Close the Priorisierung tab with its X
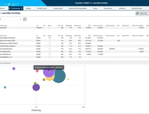The image size is (149, 114). pos(22,8)
